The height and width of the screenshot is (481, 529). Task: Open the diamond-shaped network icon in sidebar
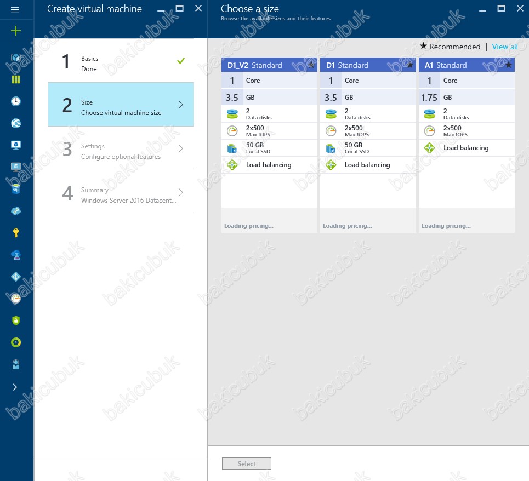click(15, 277)
